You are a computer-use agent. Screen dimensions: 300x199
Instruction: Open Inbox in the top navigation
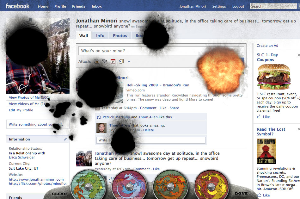[x=97, y=6]
